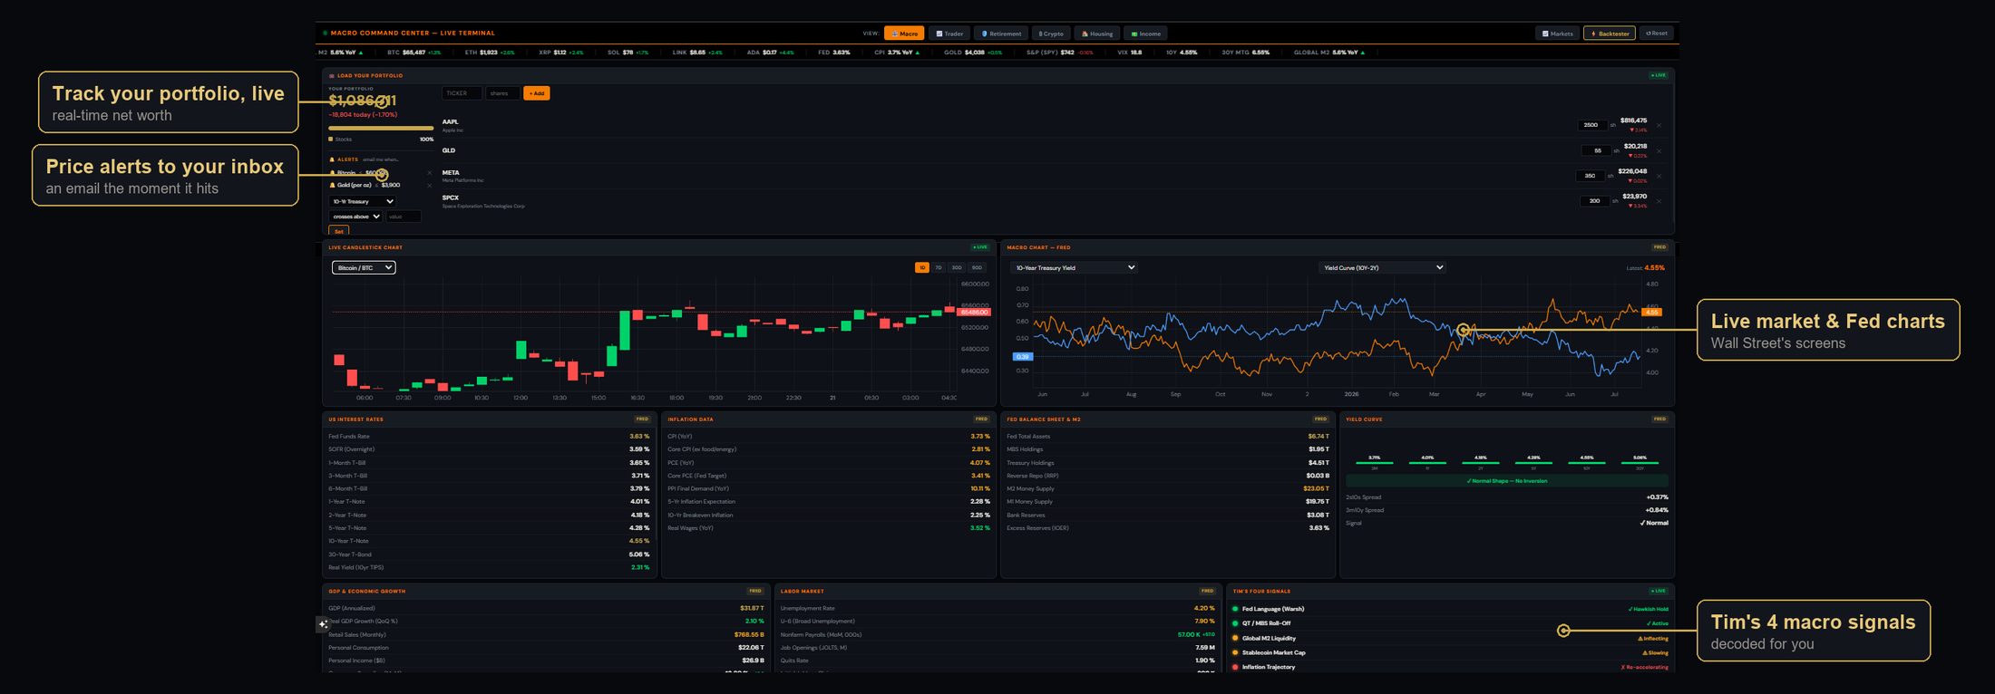Image resolution: width=1995 pixels, height=694 pixels.
Task: Click the Global M2 Liquidity signal row
Action: (1450, 638)
